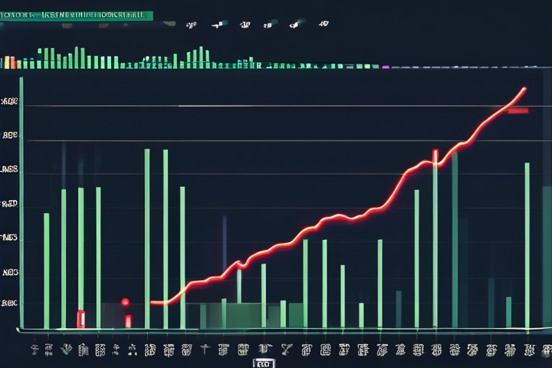This screenshot has height=368, width=552.
Task: Click the last x-axis label at bottom right
Action: [529, 350]
